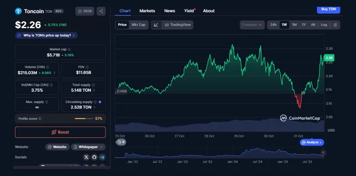Open Total supply info icon
The height and width of the screenshot is (176, 356).
click(x=93, y=85)
